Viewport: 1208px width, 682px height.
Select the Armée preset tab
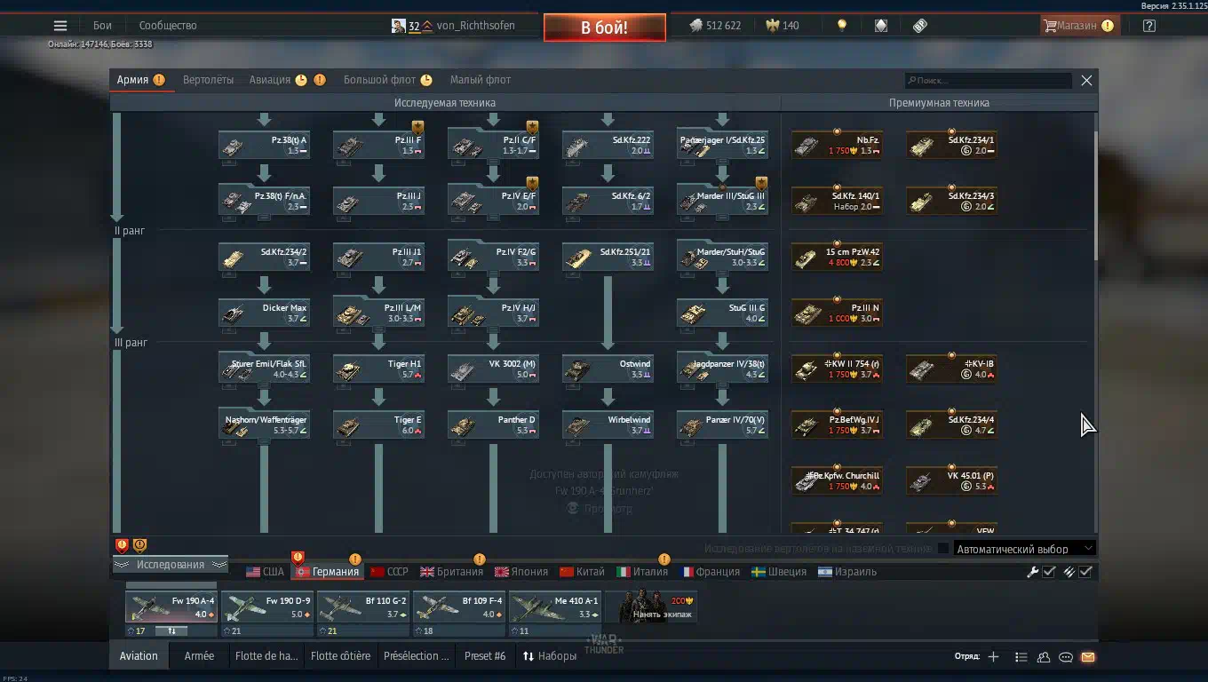click(199, 656)
